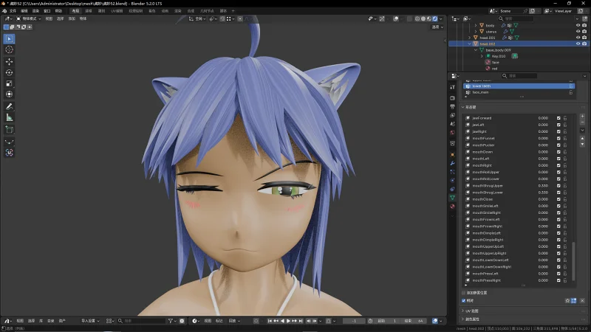This screenshot has height=332, width=591.
Task: Toggle X-ray display in the viewport header
Action: tap(409, 18)
